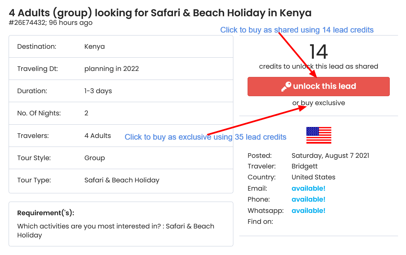The width and height of the screenshot is (406, 255).
Task: Select the lead title heading text
Action: coord(160,13)
